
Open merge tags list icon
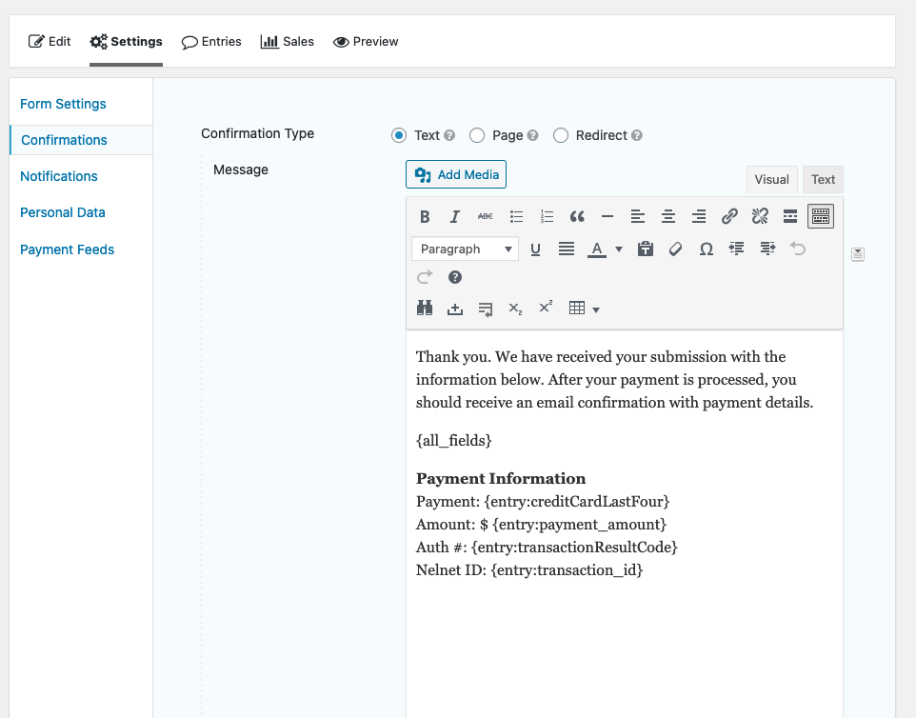(x=858, y=254)
